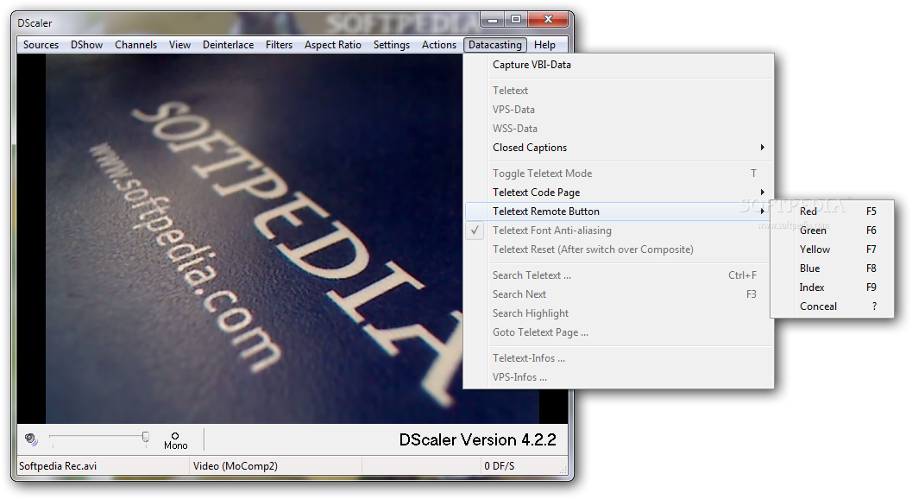Click Video (MoComp2) status text
The width and height of the screenshot is (912, 499).
[235, 466]
